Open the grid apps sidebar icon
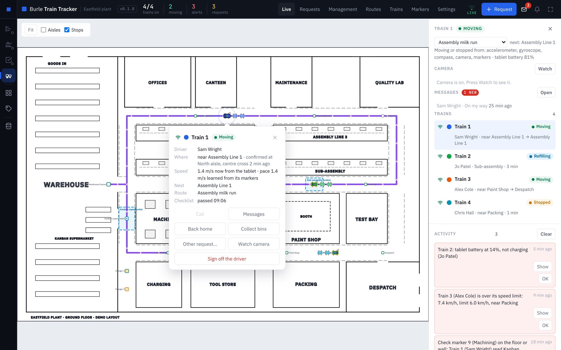The height and width of the screenshot is (350, 561). (9, 93)
